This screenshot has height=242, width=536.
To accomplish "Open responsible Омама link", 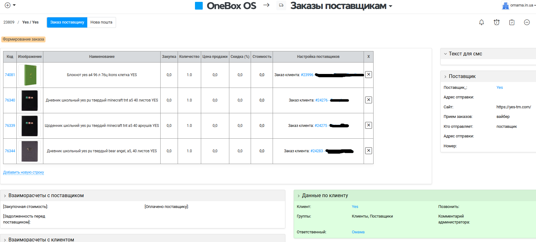I will 358,232.
